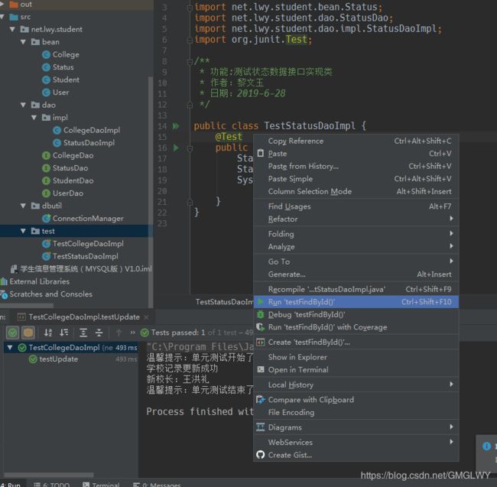Click the project tree horizontal scrollbar
497x487 pixels.
click(x=27, y=306)
